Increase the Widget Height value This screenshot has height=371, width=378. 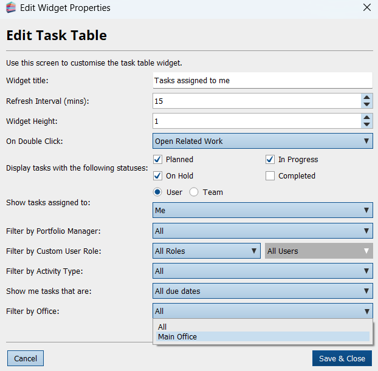pyautogui.click(x=366, y=117)
